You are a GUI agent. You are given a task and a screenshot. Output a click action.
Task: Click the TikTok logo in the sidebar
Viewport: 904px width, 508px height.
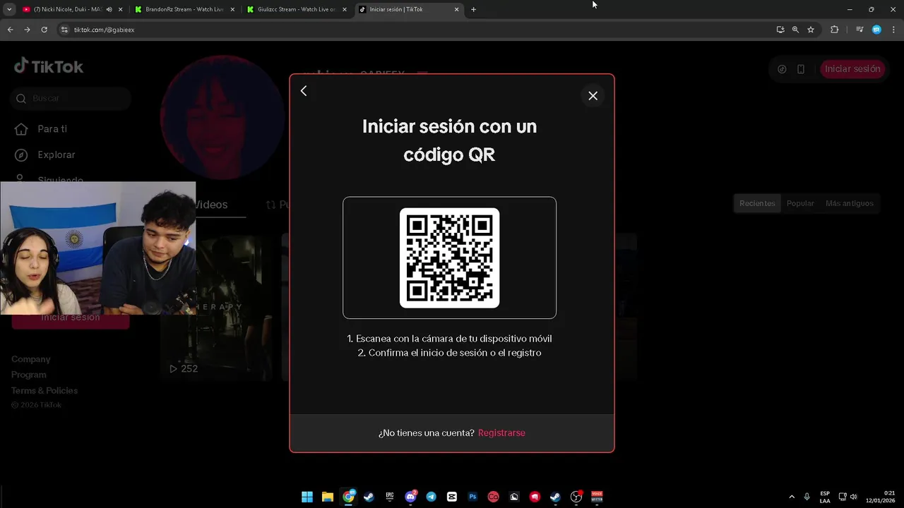pos(49,66)
